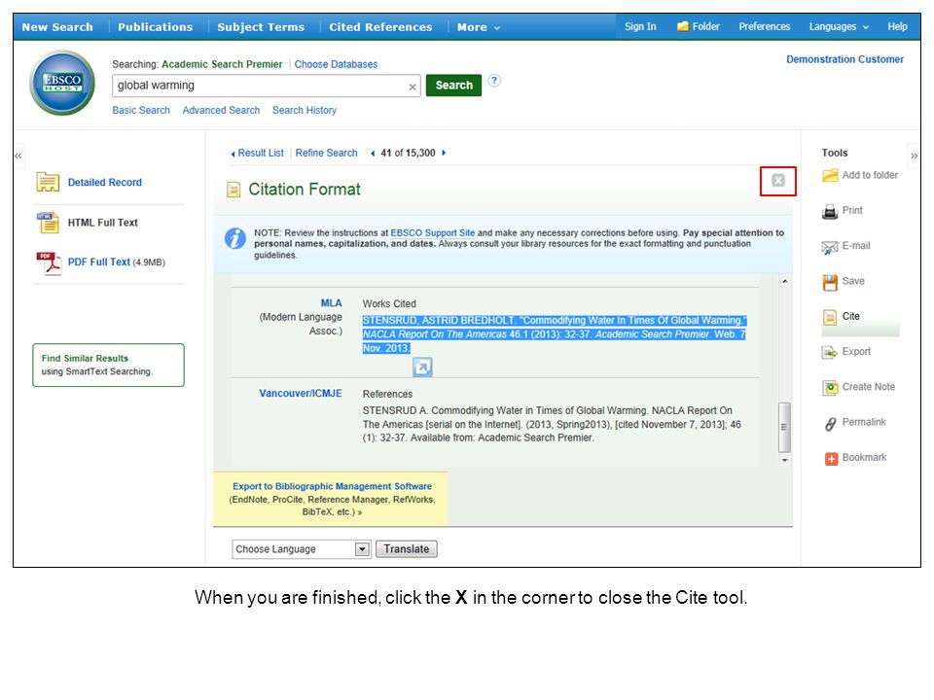Click the MLA citation format link

tap(331, 303)
